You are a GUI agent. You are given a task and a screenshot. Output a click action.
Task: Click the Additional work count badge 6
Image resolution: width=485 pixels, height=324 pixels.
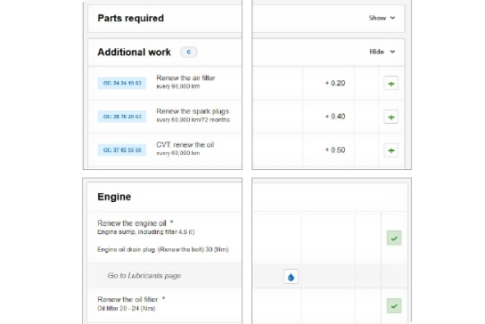point(189,52)
